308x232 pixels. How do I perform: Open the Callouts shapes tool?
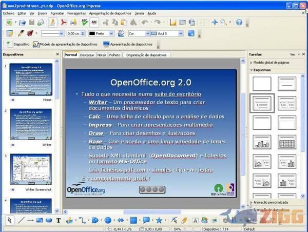146,220
